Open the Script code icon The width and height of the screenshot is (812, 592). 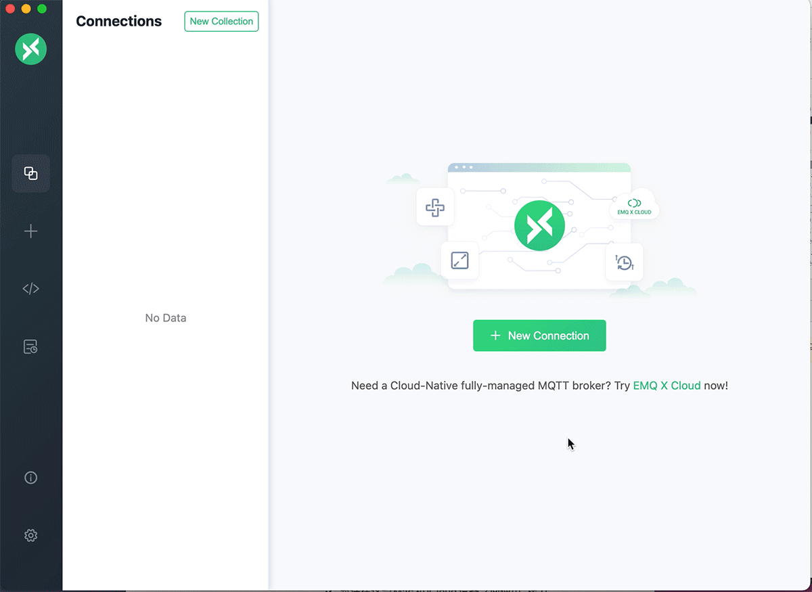pyautogui.click(x=30, y=289)
